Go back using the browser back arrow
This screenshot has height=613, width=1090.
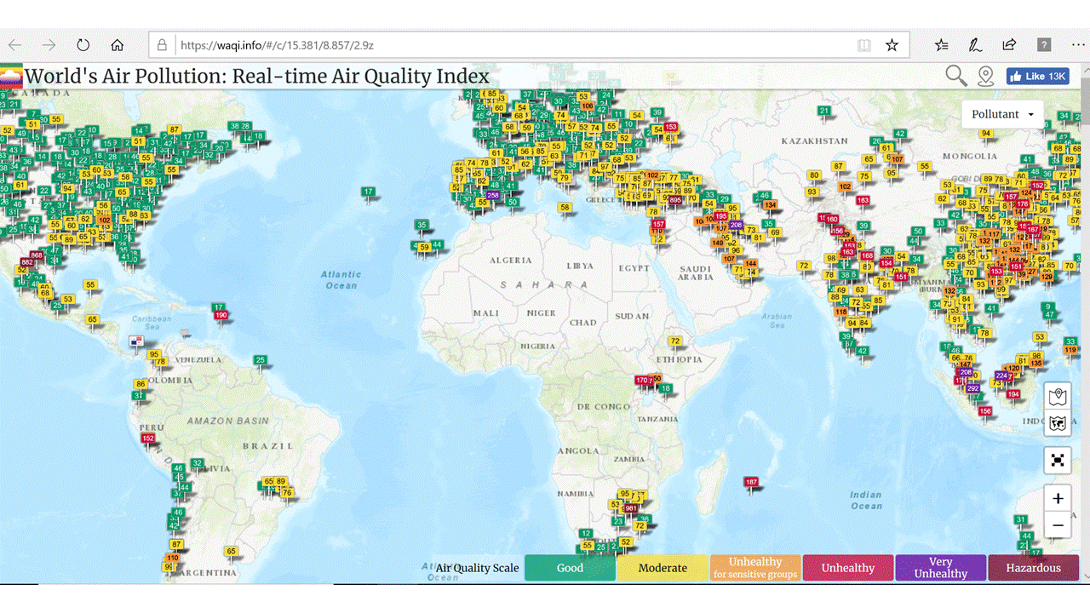point(15,45)
